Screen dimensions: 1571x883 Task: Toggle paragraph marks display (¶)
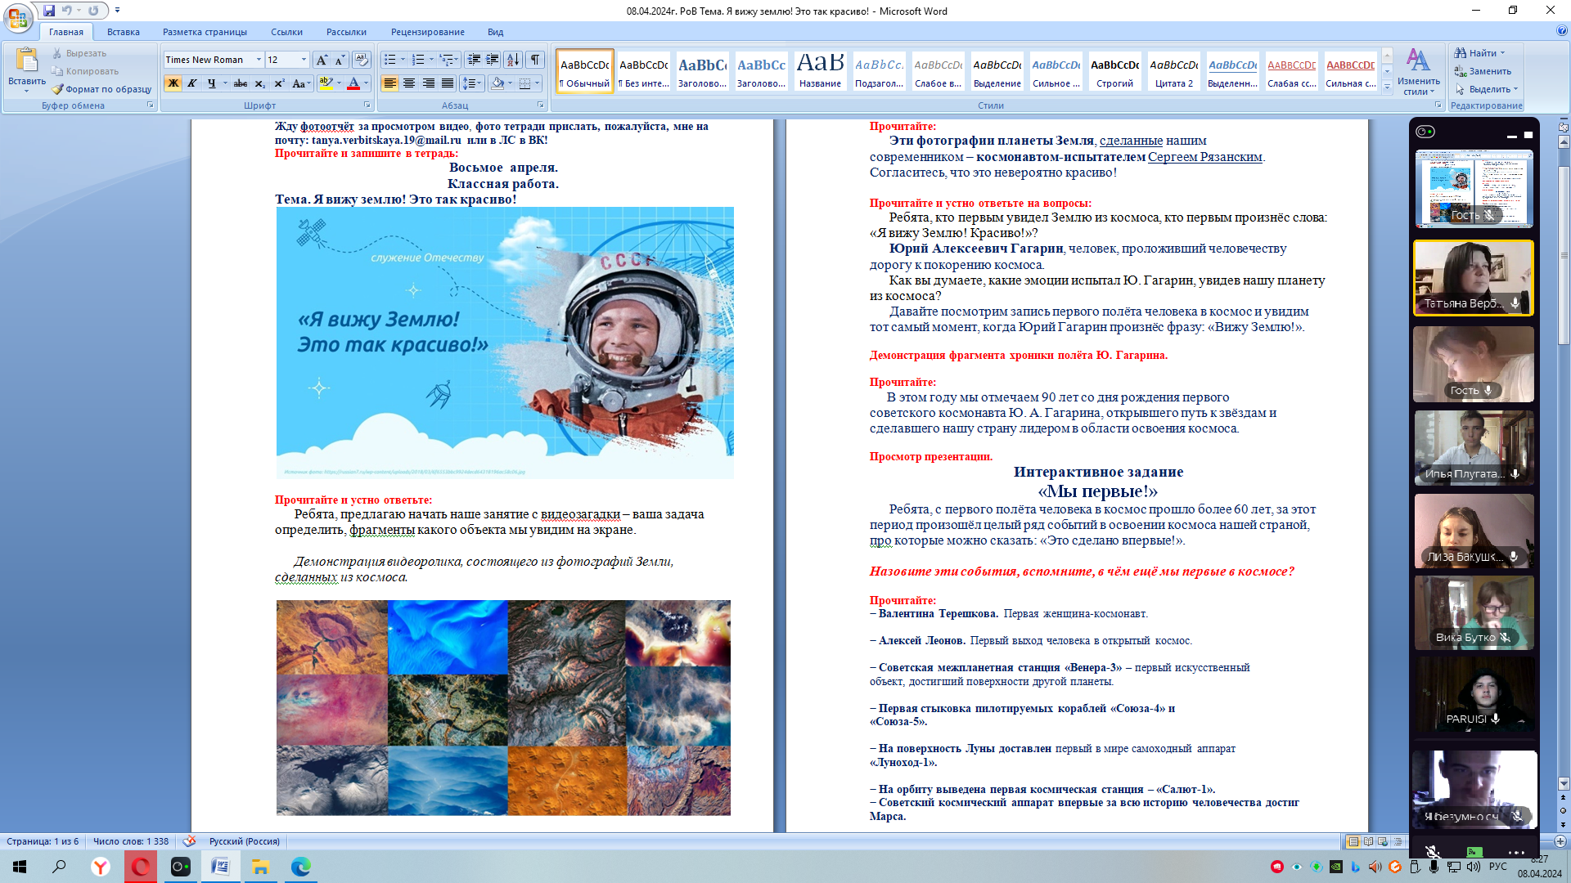(x=535, y=60)
